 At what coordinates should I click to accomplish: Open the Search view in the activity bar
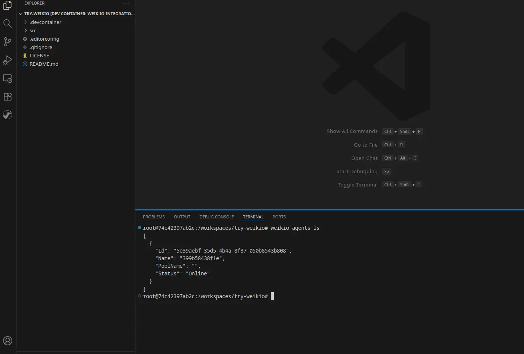(x=8, y=23)
